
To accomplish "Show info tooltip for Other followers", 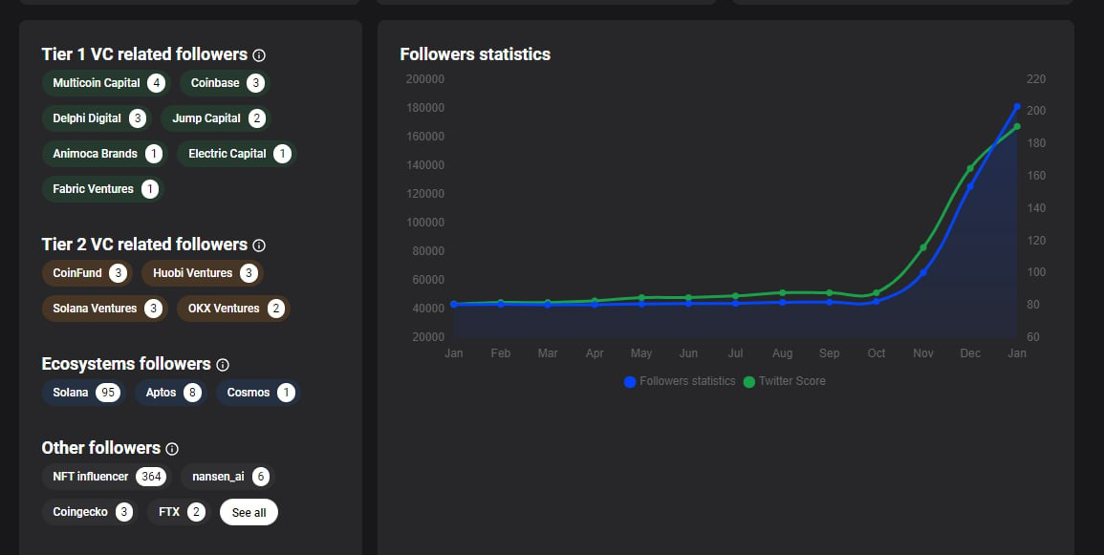I will (x=172, y=449).
